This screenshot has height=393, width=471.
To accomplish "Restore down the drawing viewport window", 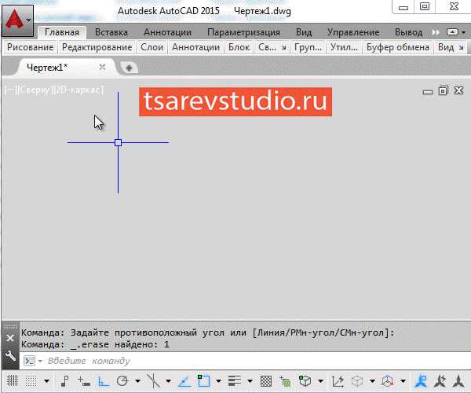I will 443,90.
